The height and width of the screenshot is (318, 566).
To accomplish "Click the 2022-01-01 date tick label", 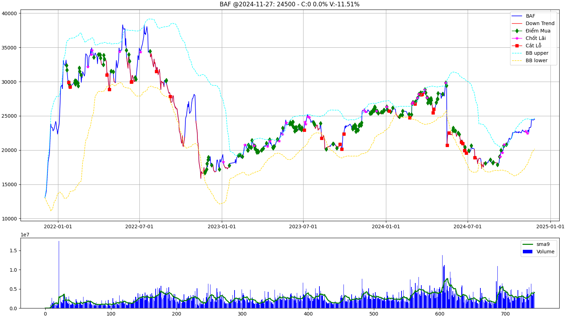I will pos(58,226).
